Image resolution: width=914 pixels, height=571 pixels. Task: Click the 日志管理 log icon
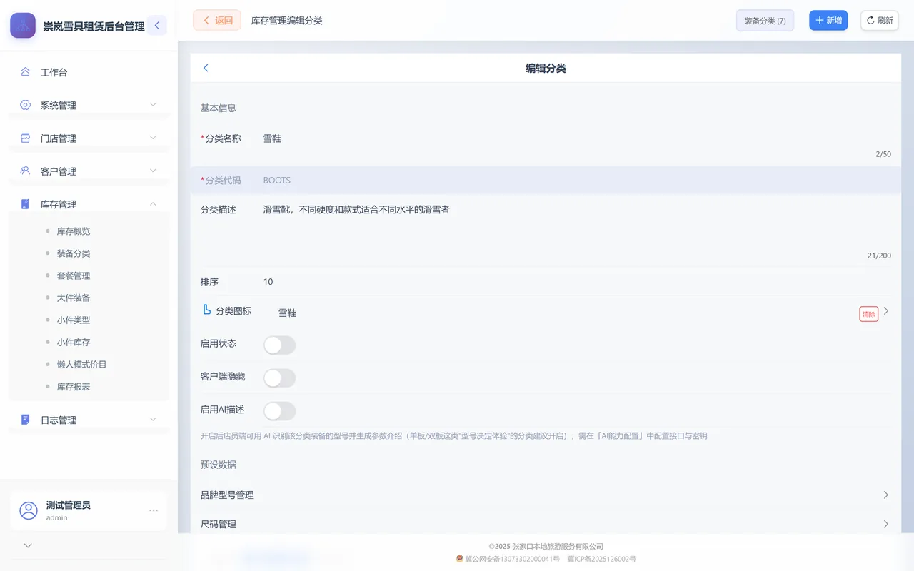25,420
